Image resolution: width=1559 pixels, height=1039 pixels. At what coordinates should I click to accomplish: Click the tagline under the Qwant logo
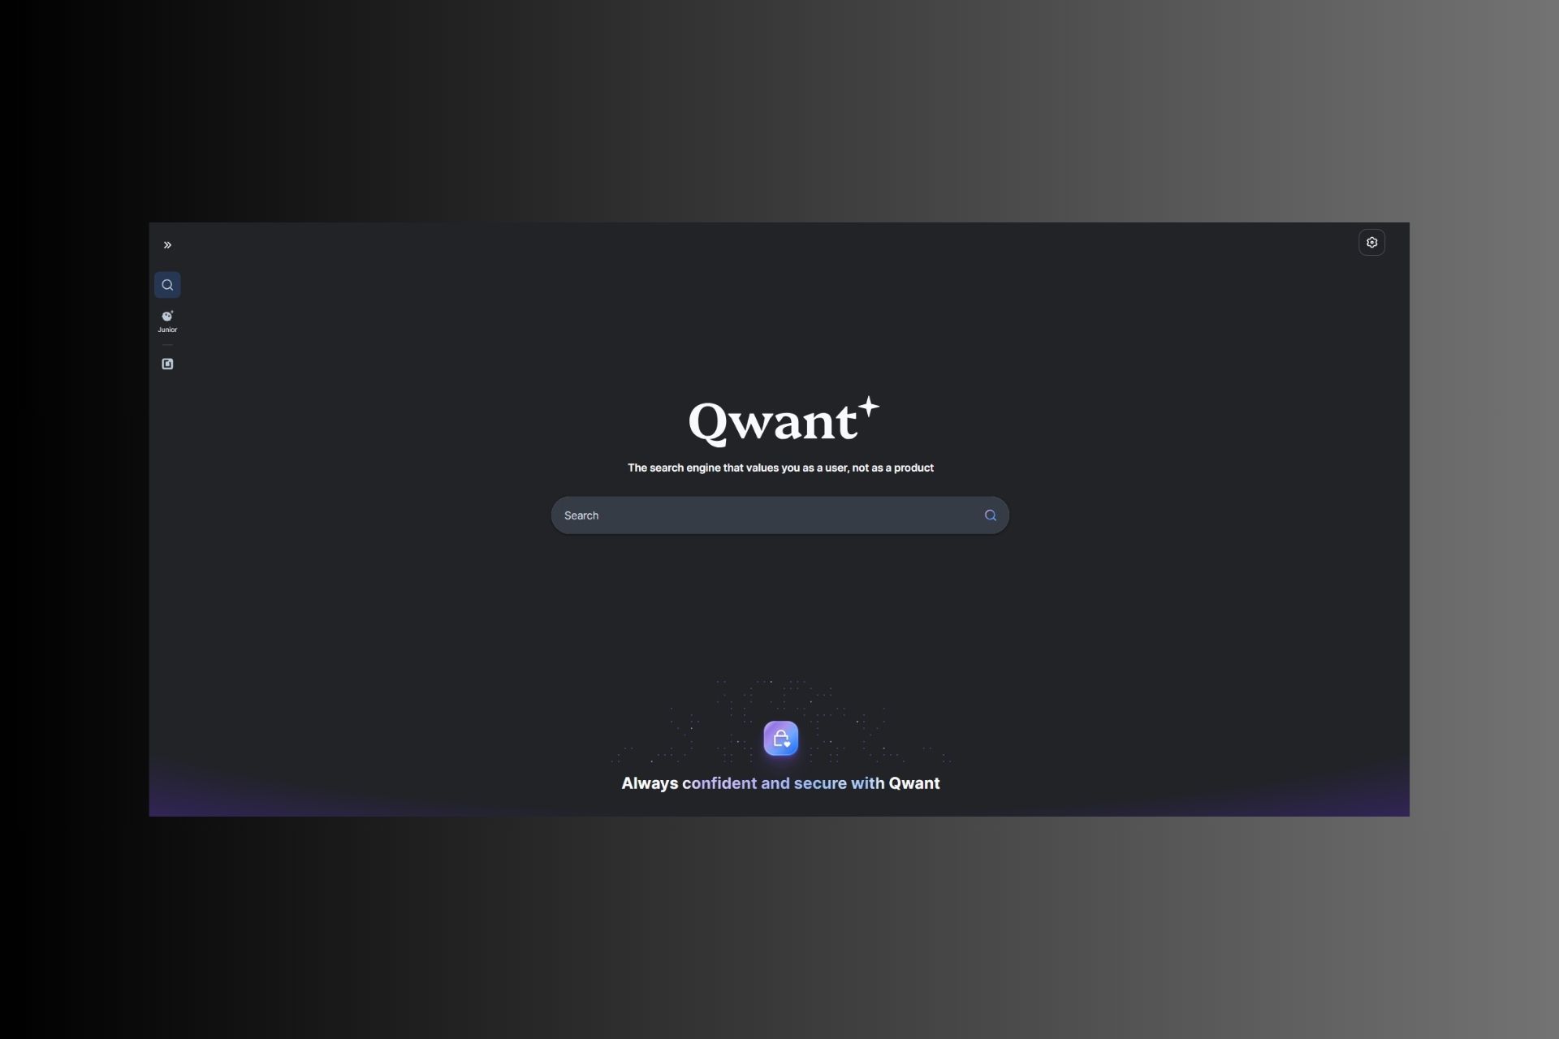(x=779, y=468)
